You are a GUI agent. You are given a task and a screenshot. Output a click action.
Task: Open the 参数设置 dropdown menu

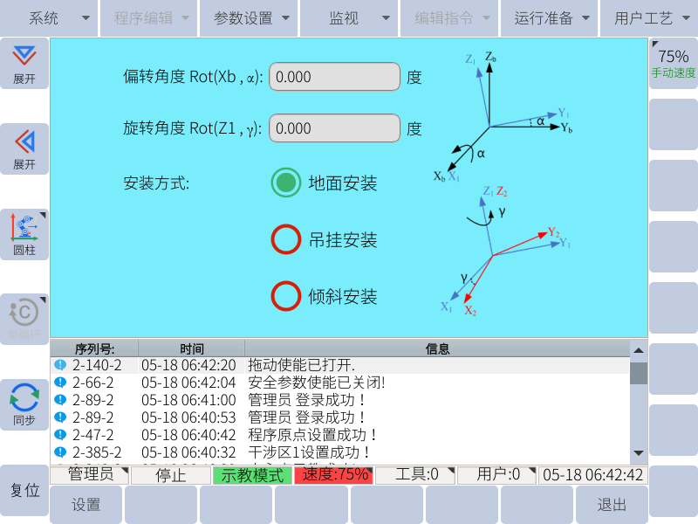tap(249, 17)
